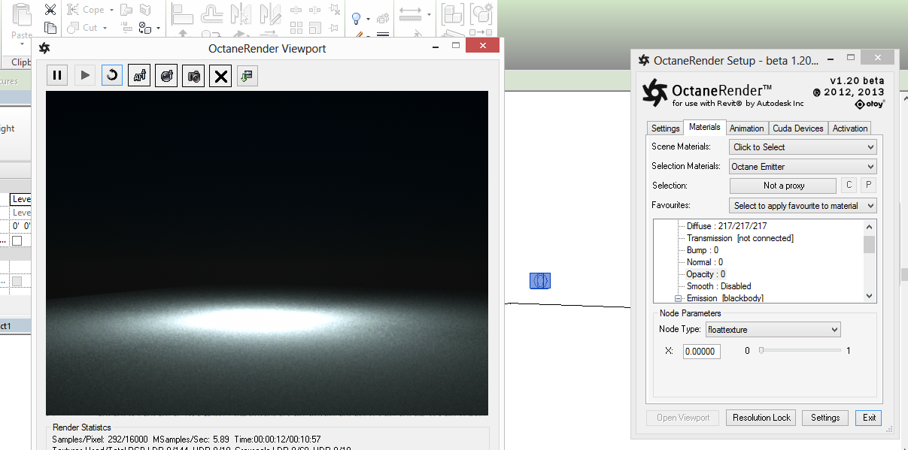
Task: Open the Animation tab
Action: [747, 128]
